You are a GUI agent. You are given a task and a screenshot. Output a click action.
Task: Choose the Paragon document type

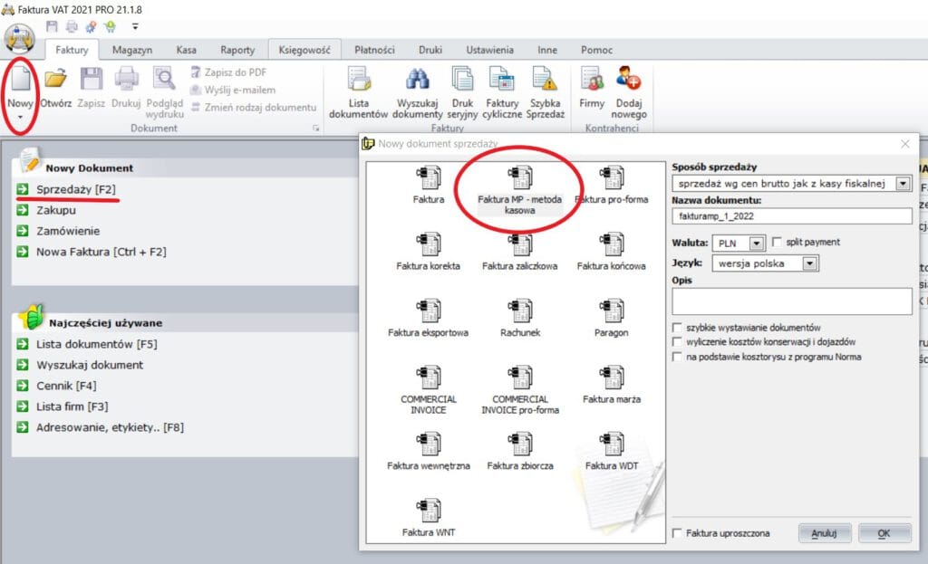(611, 314)
